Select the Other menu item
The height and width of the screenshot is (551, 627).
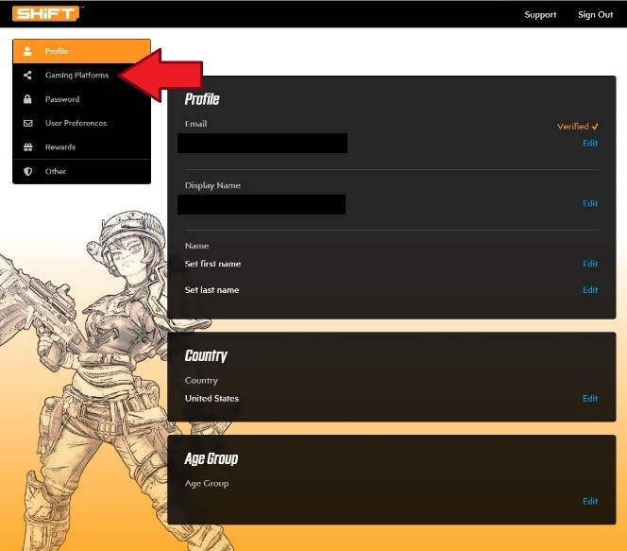[x=81, y=172]
